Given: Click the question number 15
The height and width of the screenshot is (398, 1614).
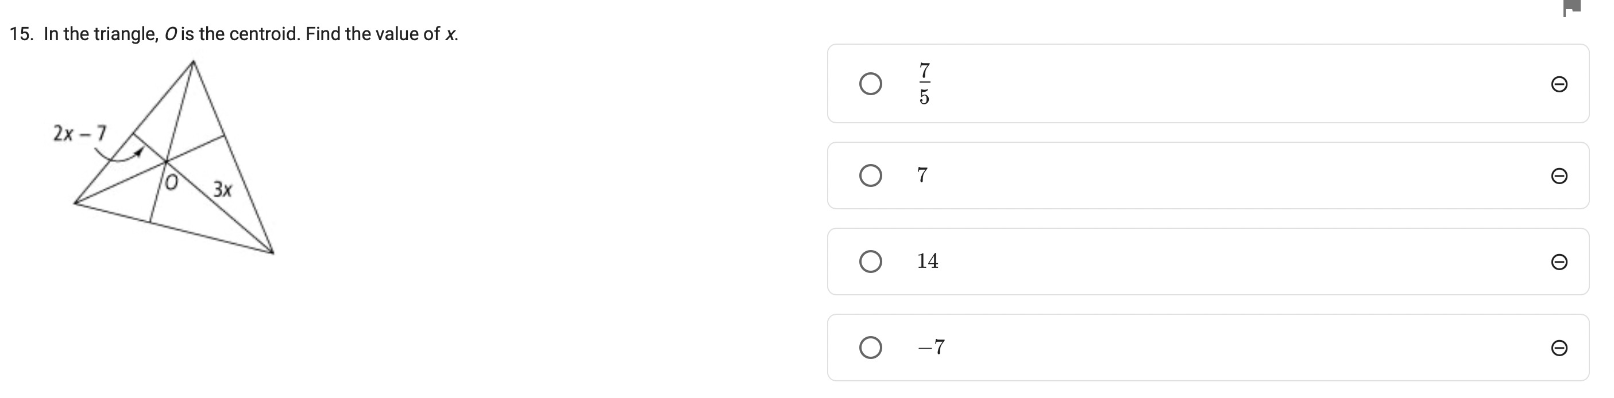Looking at the screenshot, I should click(21, 34).
